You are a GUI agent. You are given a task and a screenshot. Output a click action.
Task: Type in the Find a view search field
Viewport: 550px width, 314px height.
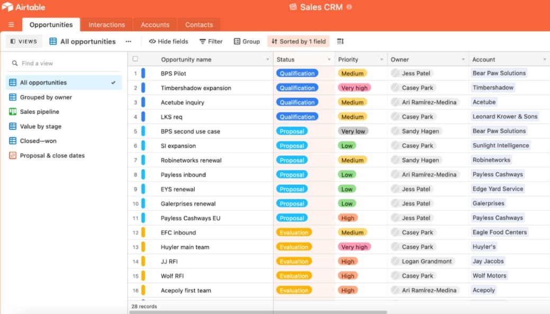[x=66, y=63]
